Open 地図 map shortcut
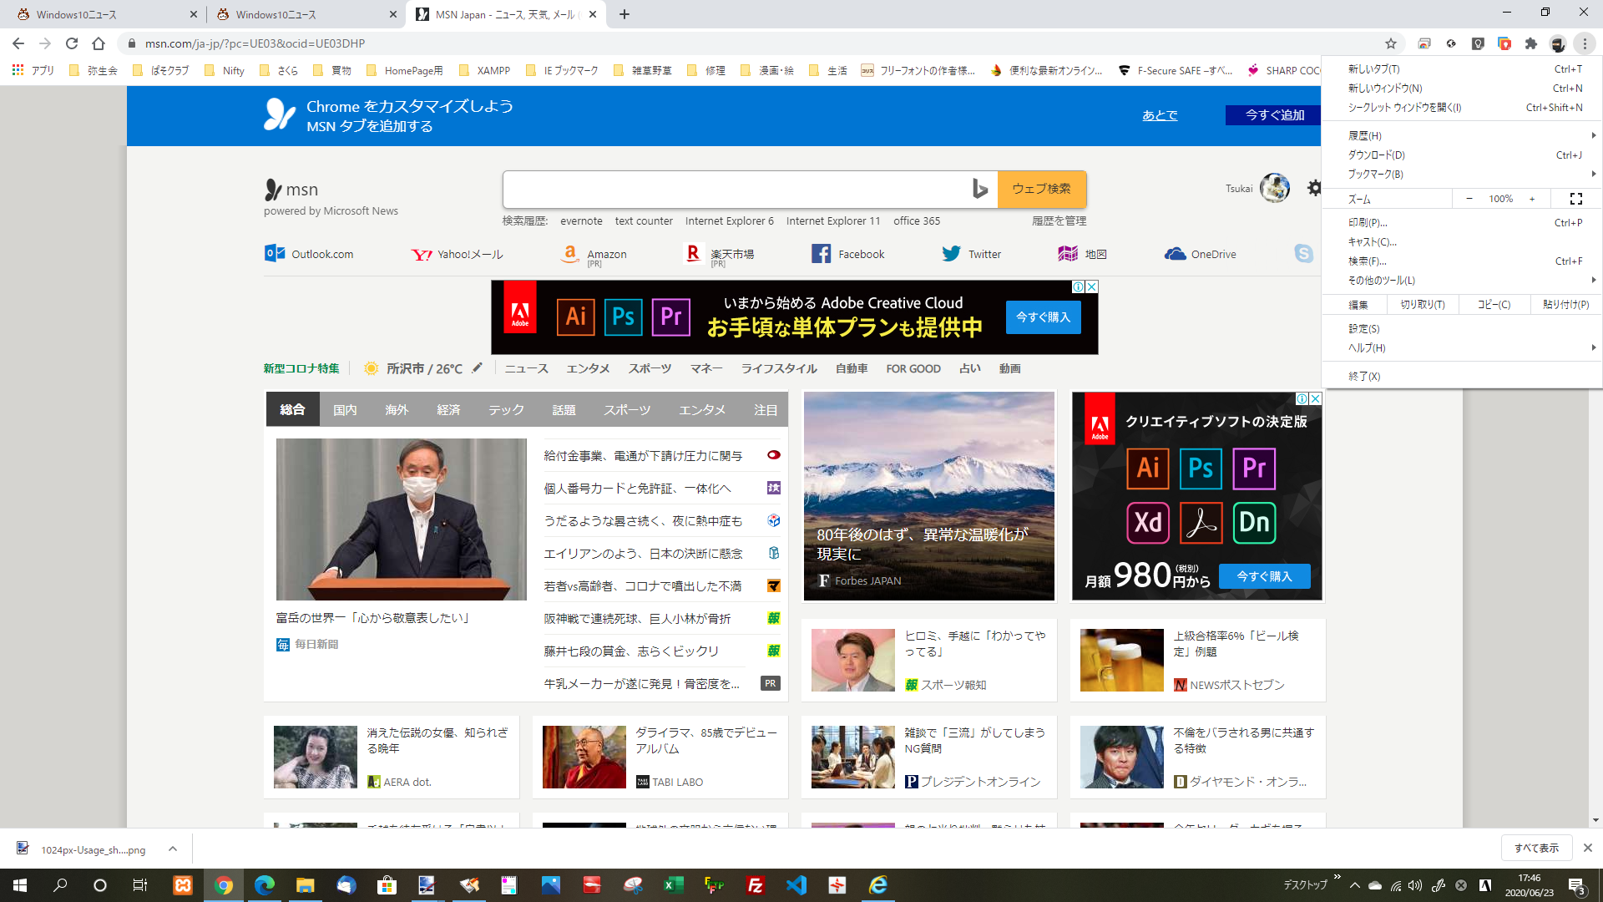This screenshot has width=1603, height=902. point(1082,254)
